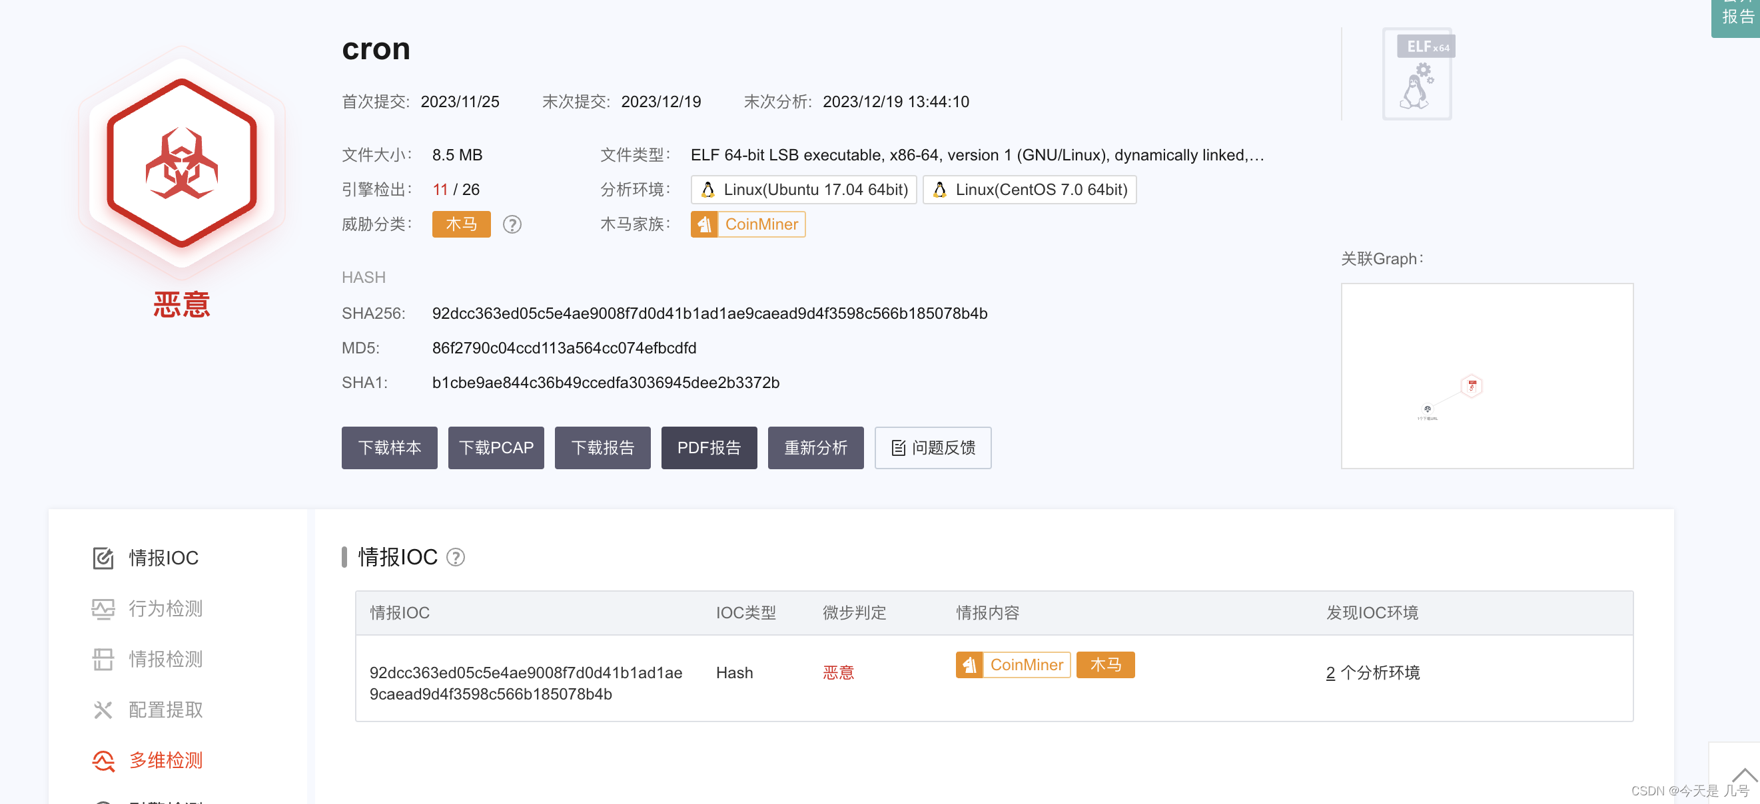The image size is (1760, 804).
Task: Click the PDF报告 button
Action: pos(709,448)
